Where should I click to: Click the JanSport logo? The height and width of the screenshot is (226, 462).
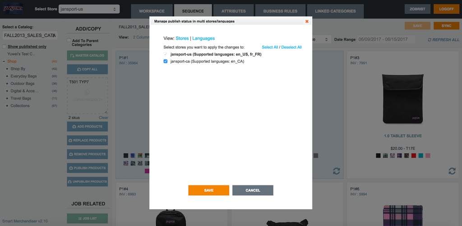(x=13, y=9)
